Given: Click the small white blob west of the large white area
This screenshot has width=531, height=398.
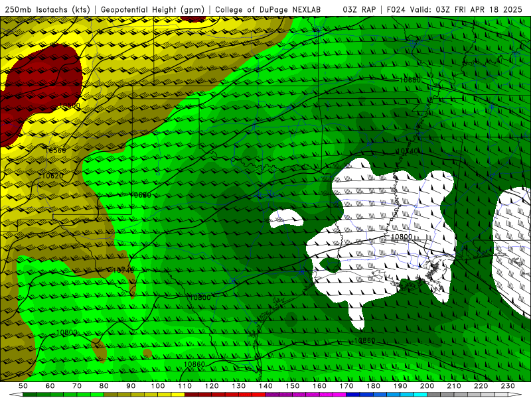Looking at the screenshot, I should point(286,219).
